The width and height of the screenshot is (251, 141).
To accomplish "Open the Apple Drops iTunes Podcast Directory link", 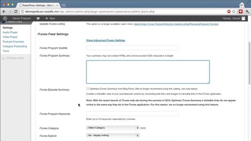I will [x=176, y=24].
